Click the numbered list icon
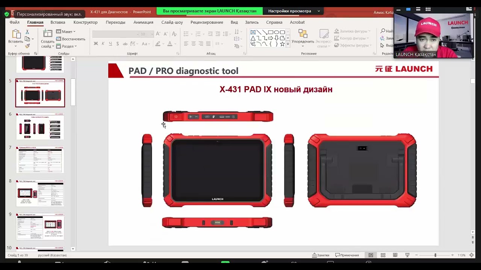 [x=198, y=34]
